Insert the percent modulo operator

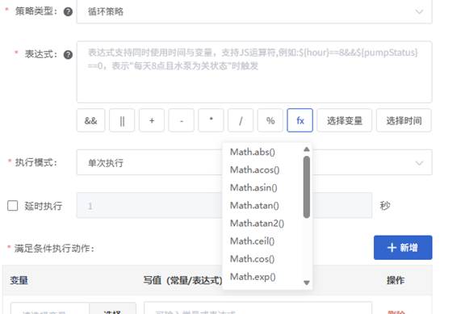point(270,120)
